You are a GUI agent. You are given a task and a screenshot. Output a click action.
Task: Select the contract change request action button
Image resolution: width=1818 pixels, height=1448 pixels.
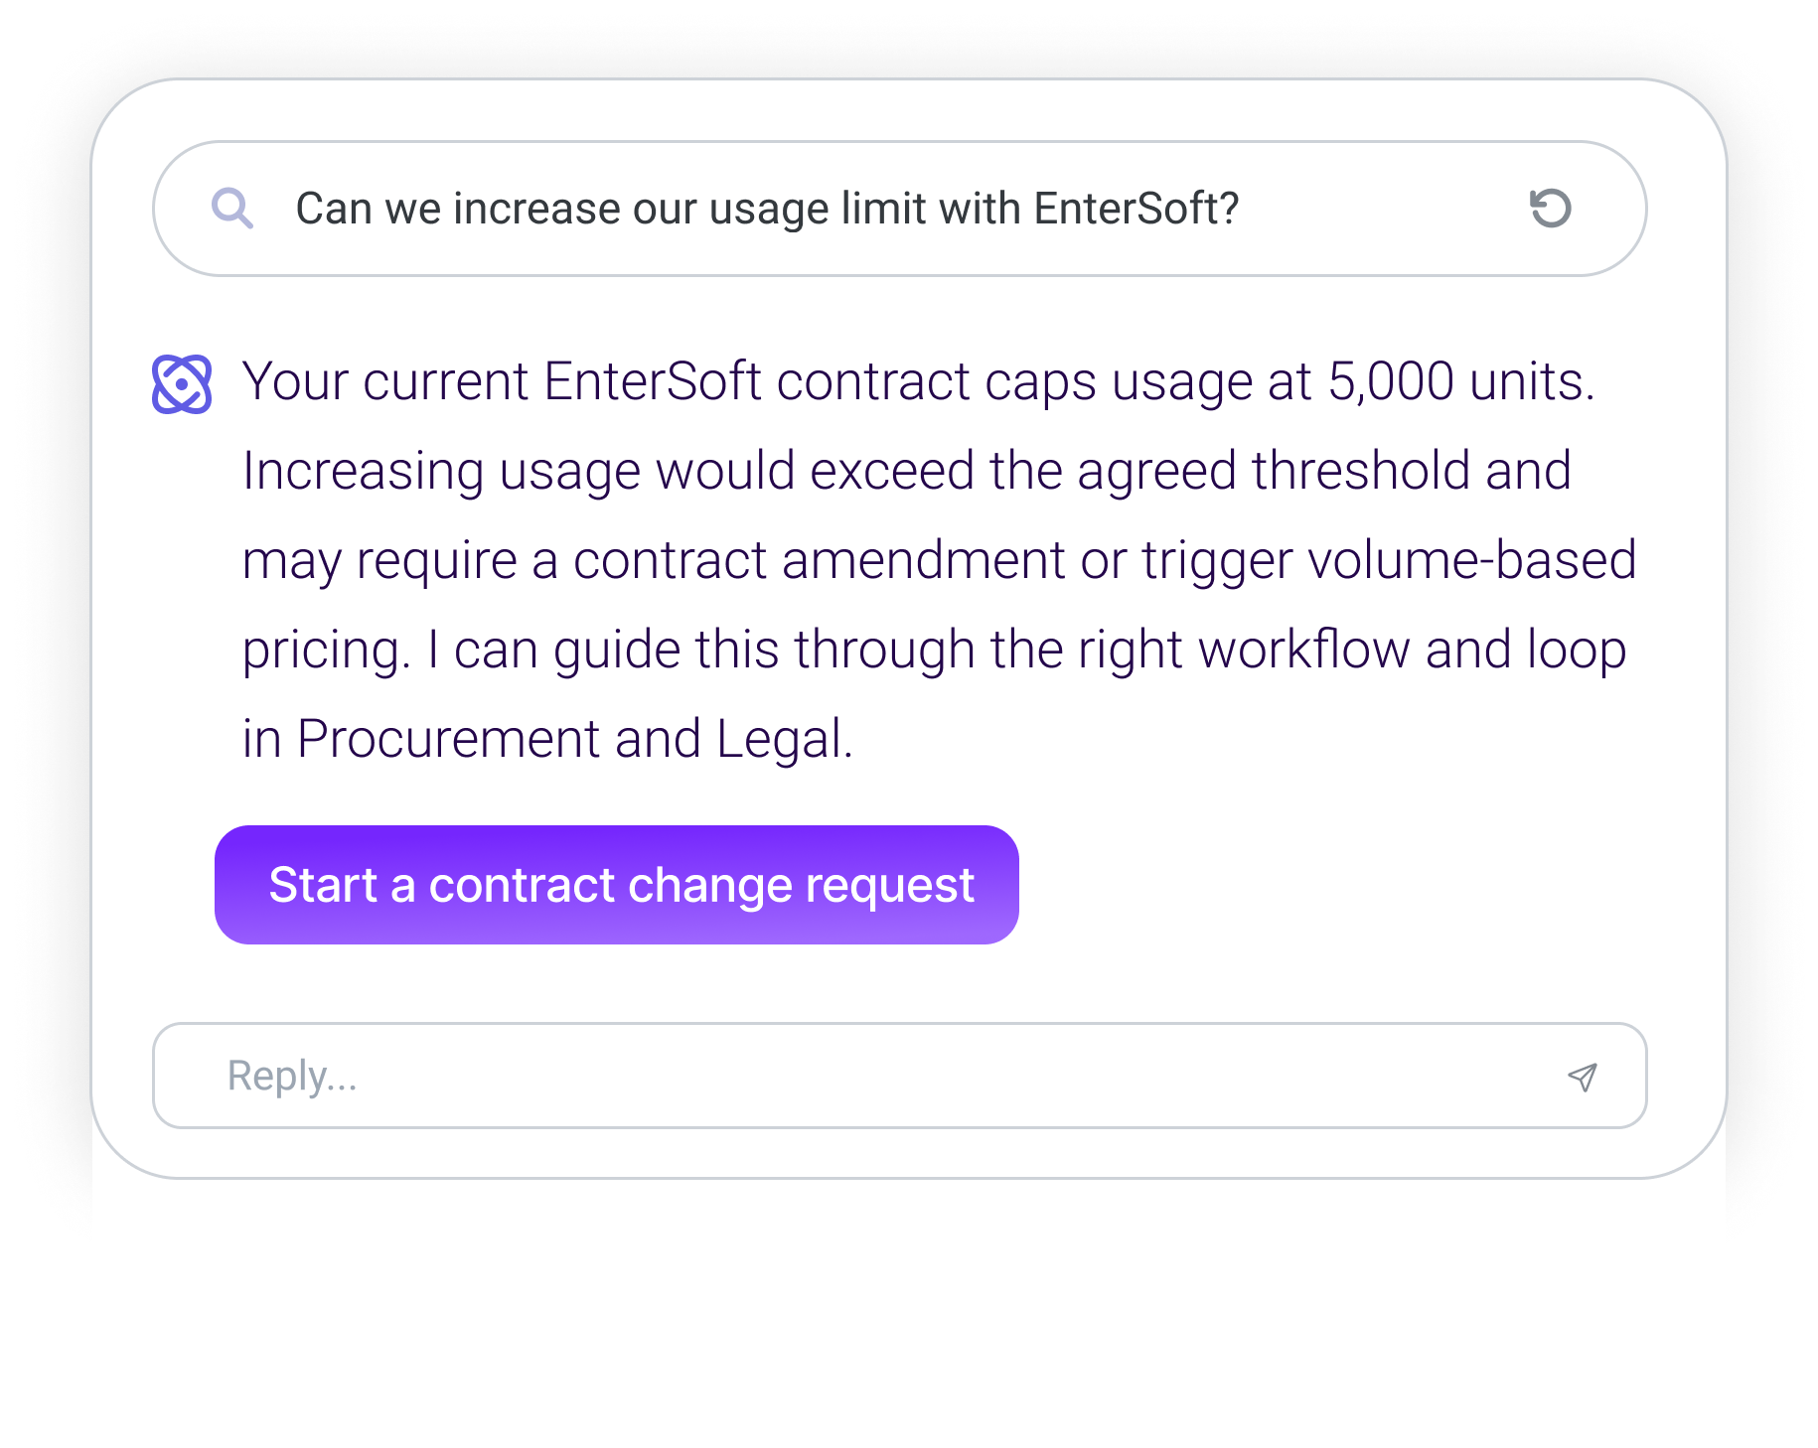click(616, 885)
